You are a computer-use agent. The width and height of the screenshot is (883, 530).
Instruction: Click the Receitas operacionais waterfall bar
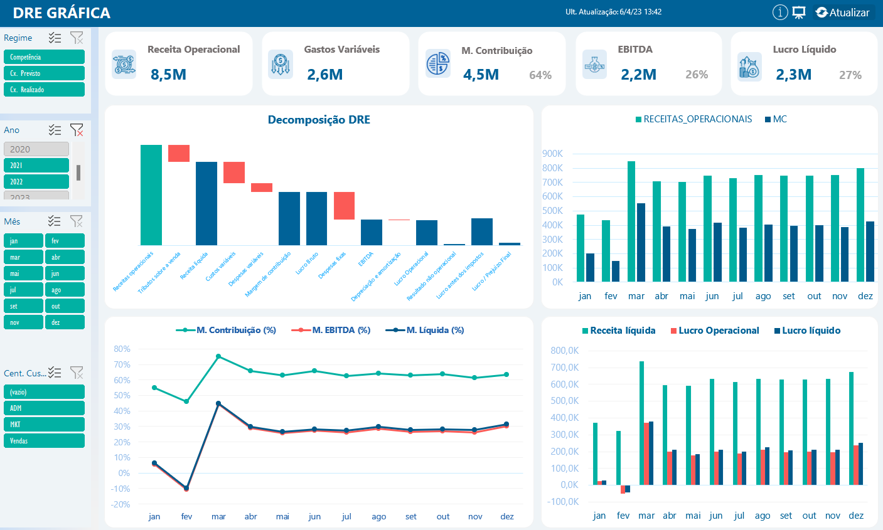click(x=151, y=195)
